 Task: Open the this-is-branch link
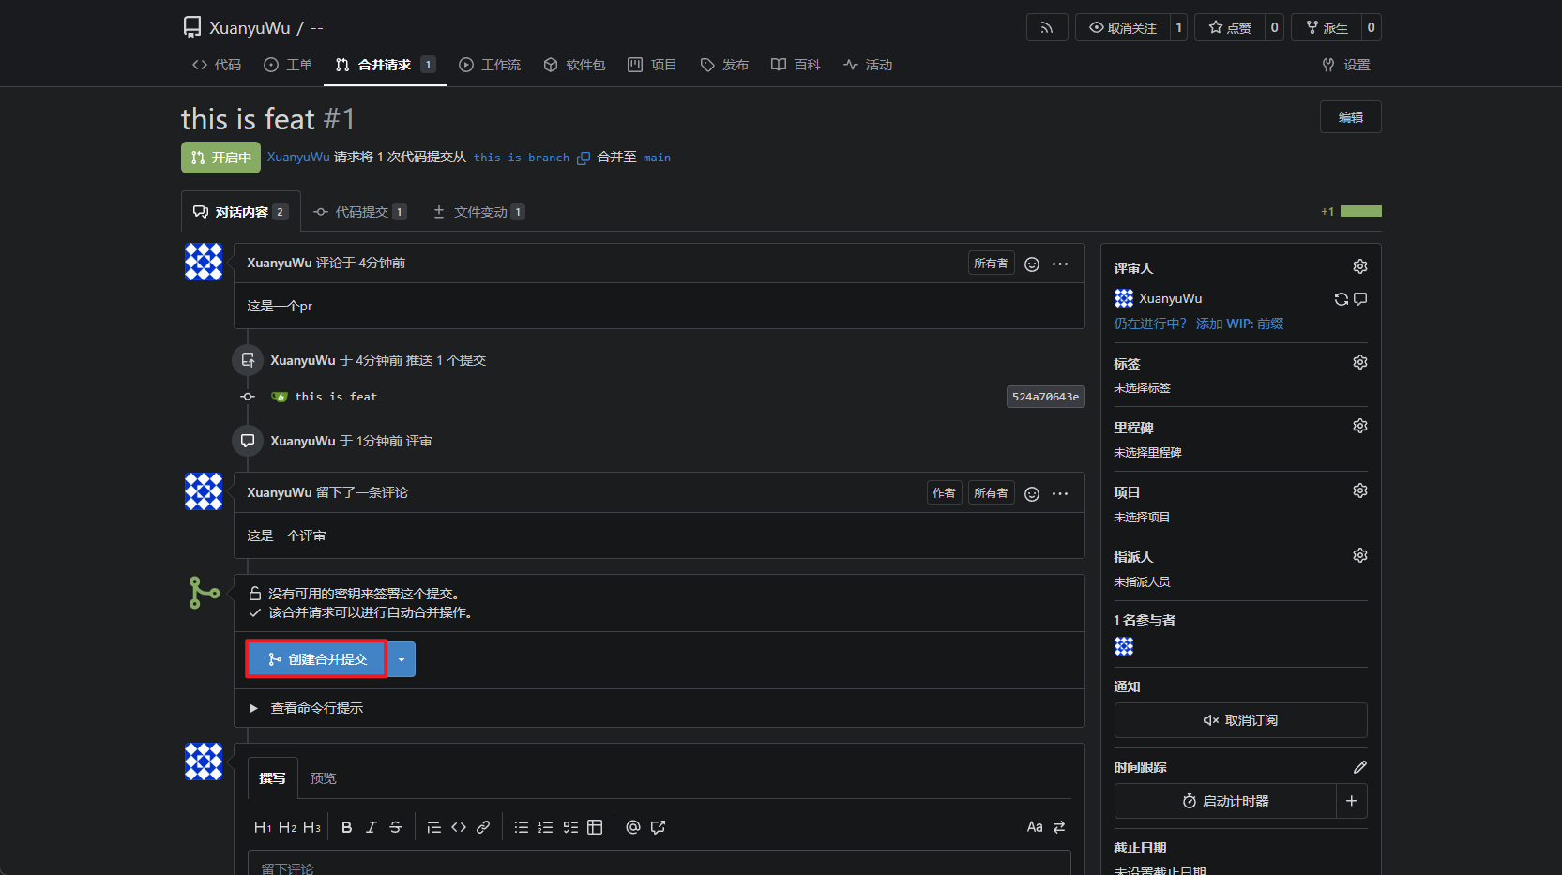coord(522,158)
